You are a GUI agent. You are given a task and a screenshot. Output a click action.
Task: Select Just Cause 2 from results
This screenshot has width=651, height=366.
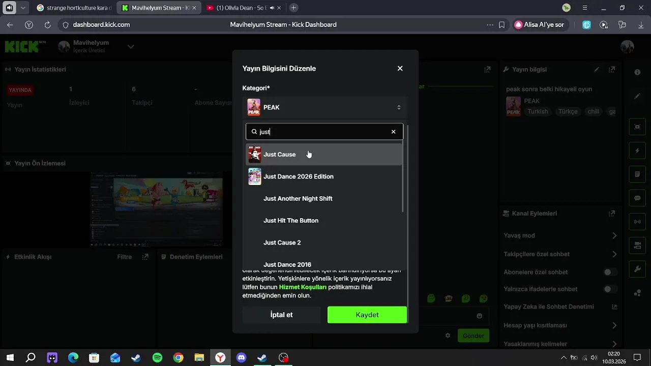coord(324,242)
